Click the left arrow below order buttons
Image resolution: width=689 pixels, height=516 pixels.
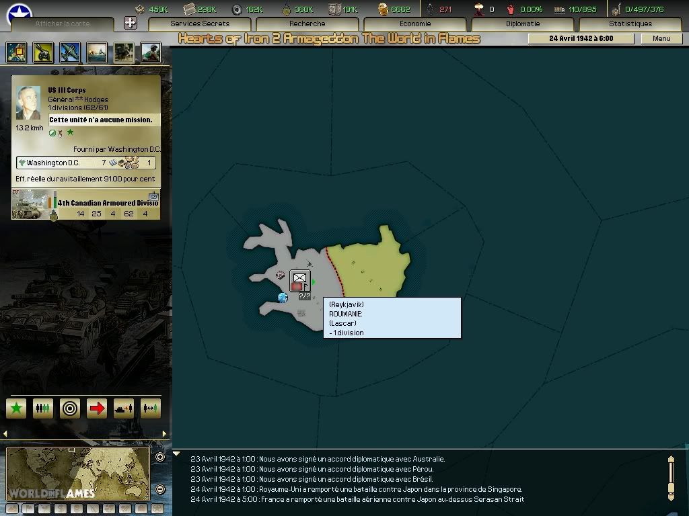(5, 434)
